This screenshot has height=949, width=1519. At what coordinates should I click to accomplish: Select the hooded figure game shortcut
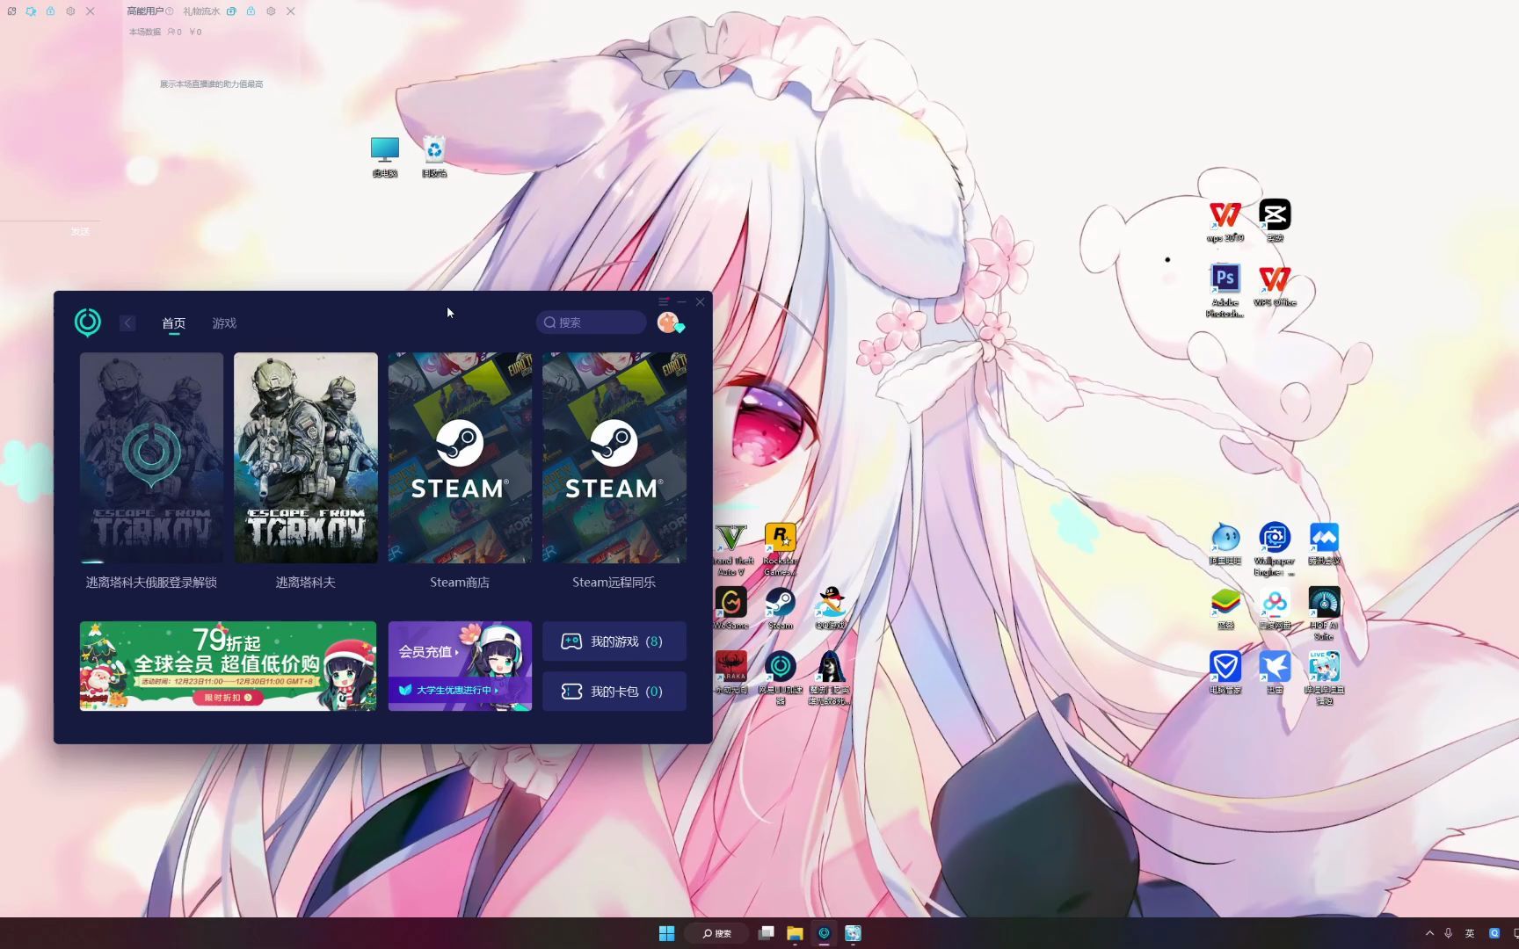(x=830, y=677)
